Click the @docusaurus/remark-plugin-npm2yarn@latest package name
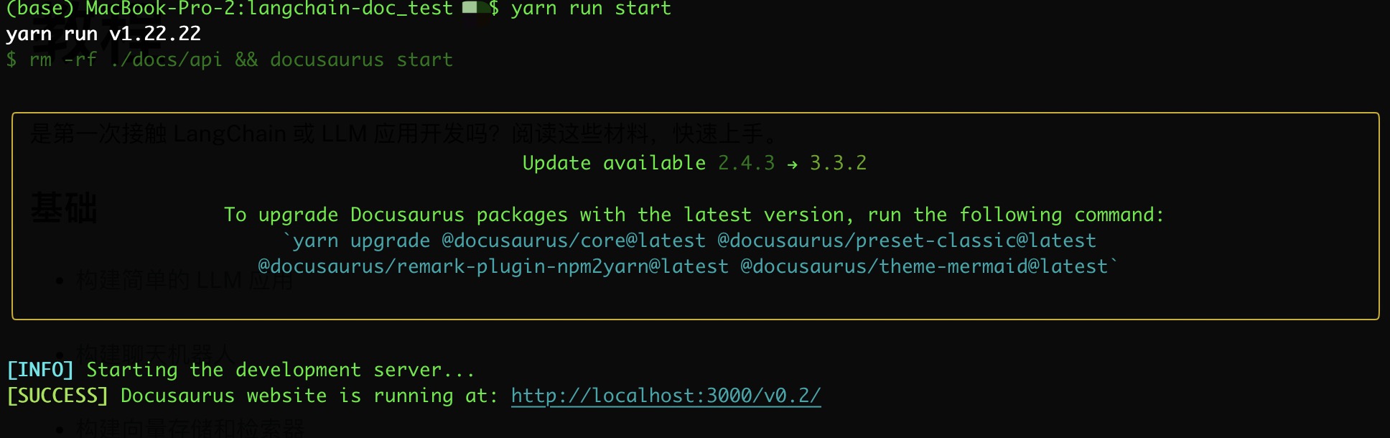 click(x=493, y=266)
